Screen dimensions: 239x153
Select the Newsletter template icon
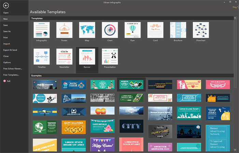64,57
